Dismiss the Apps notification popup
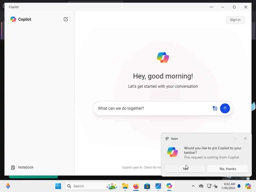The image size is (256, 192). coord(245,138)
